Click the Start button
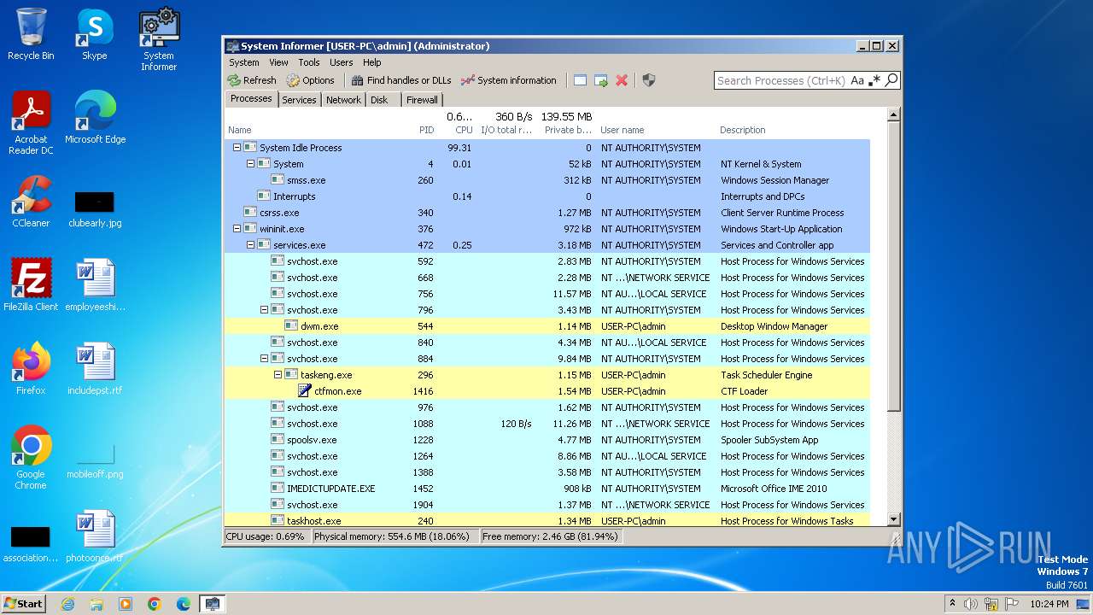Viewport: 1093px width, 615px height. pyautogui.click(x=24, y=603)
